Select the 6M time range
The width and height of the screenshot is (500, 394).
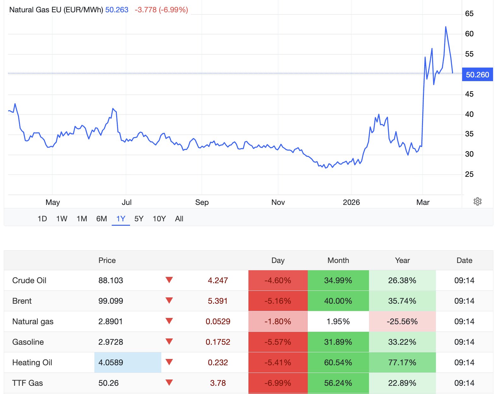tap(101, 219)
